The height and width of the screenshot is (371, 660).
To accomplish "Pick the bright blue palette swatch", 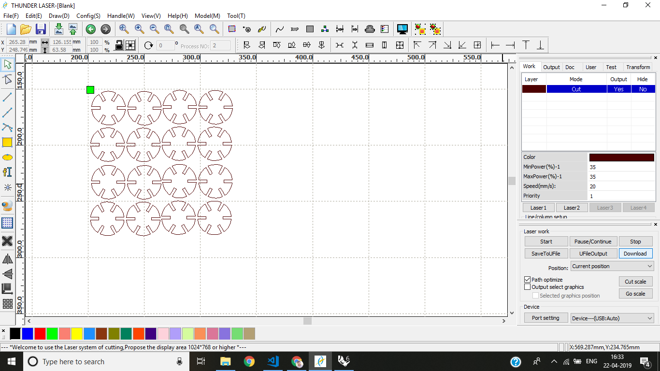I will tap(28, 333).
